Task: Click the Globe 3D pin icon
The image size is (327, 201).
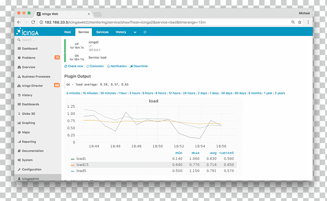Action: [19, 114]
